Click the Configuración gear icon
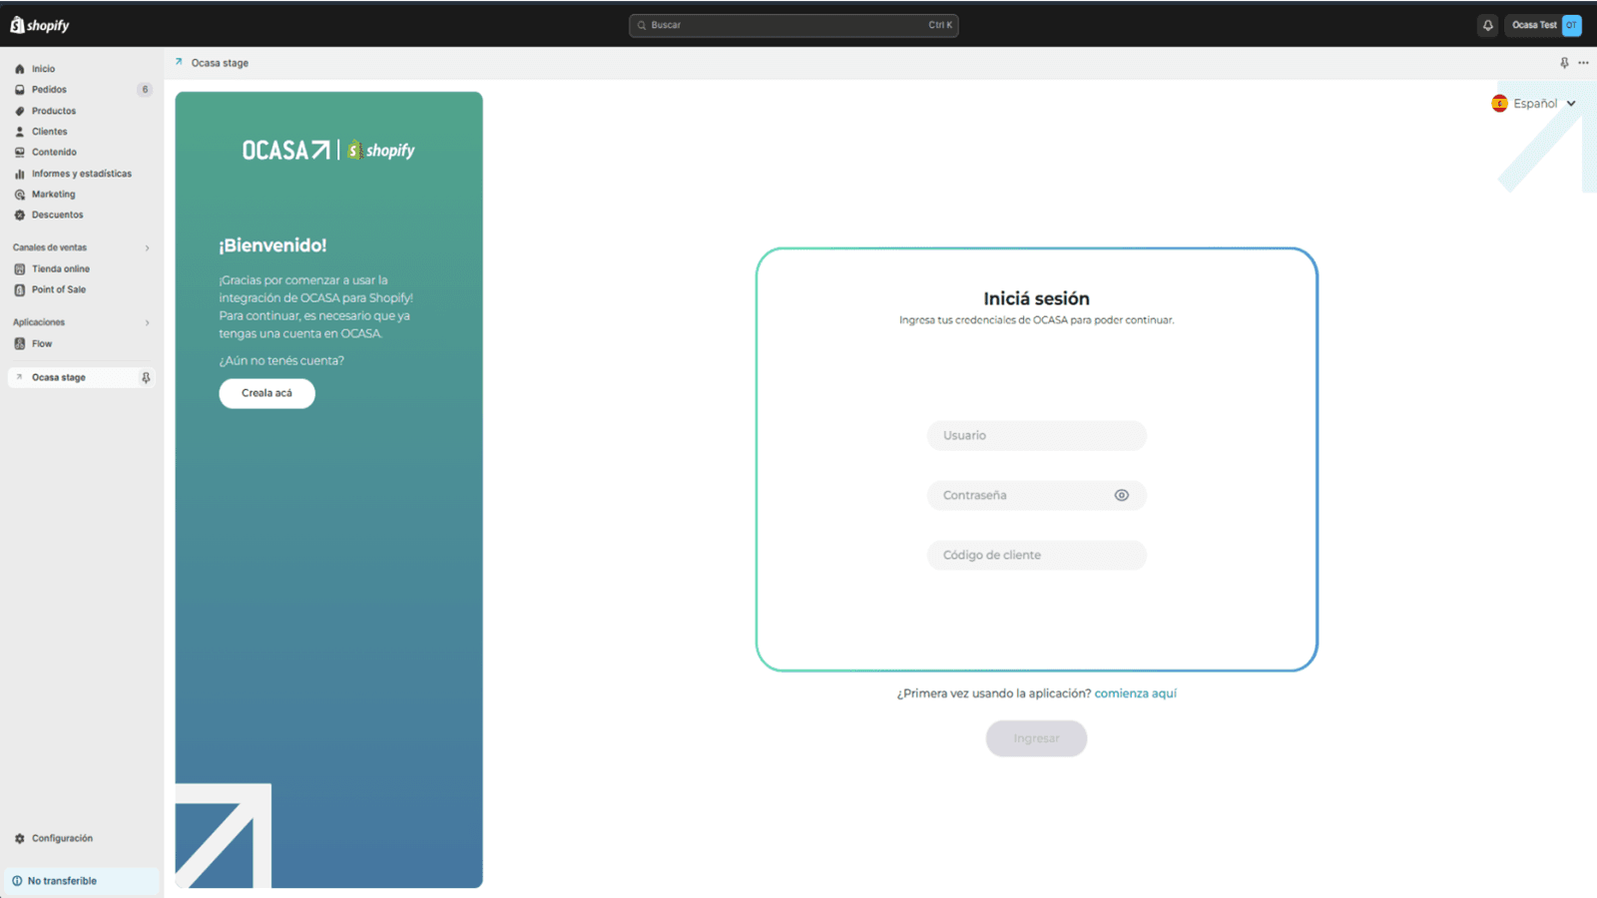The height and width of the screenshot is (898, 1597). [19, 838]
